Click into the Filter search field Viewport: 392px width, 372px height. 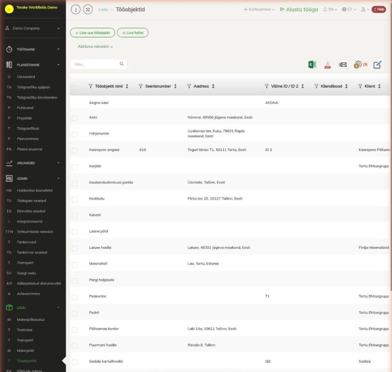click(98, 64)
